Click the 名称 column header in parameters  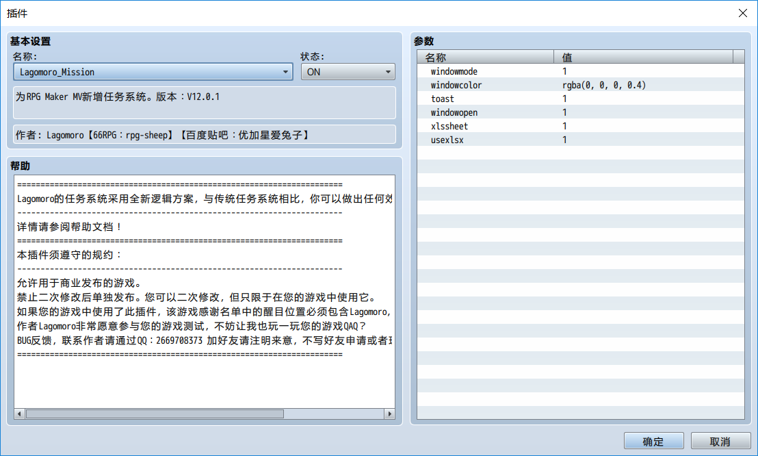[485, 57]
